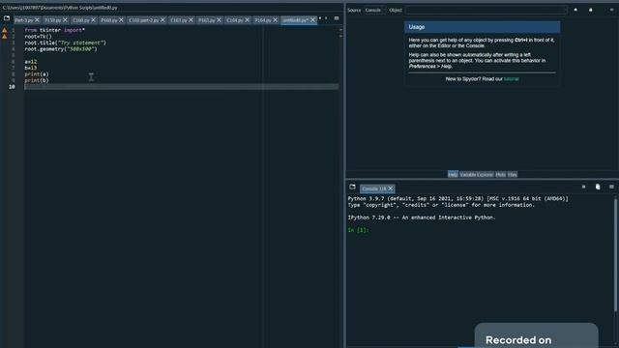Screen dimensions: 619x348
Task: Open the console's browse tabs icon
Action: tap(352, 187)
